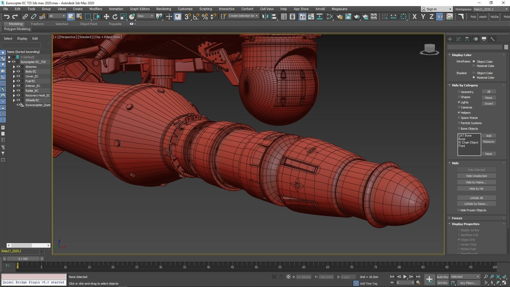The image size is (510, 287).
Task: Activate the Select and Rotate tool
Action: pyautogui.click(x=115, y=16)
